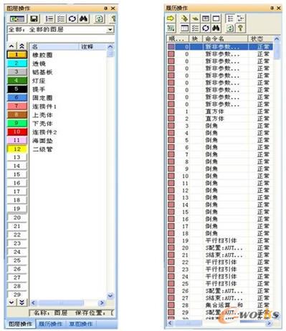Click double up arrow above layer numbers
This screenshot has width=286, height=331.
[22, 46]
